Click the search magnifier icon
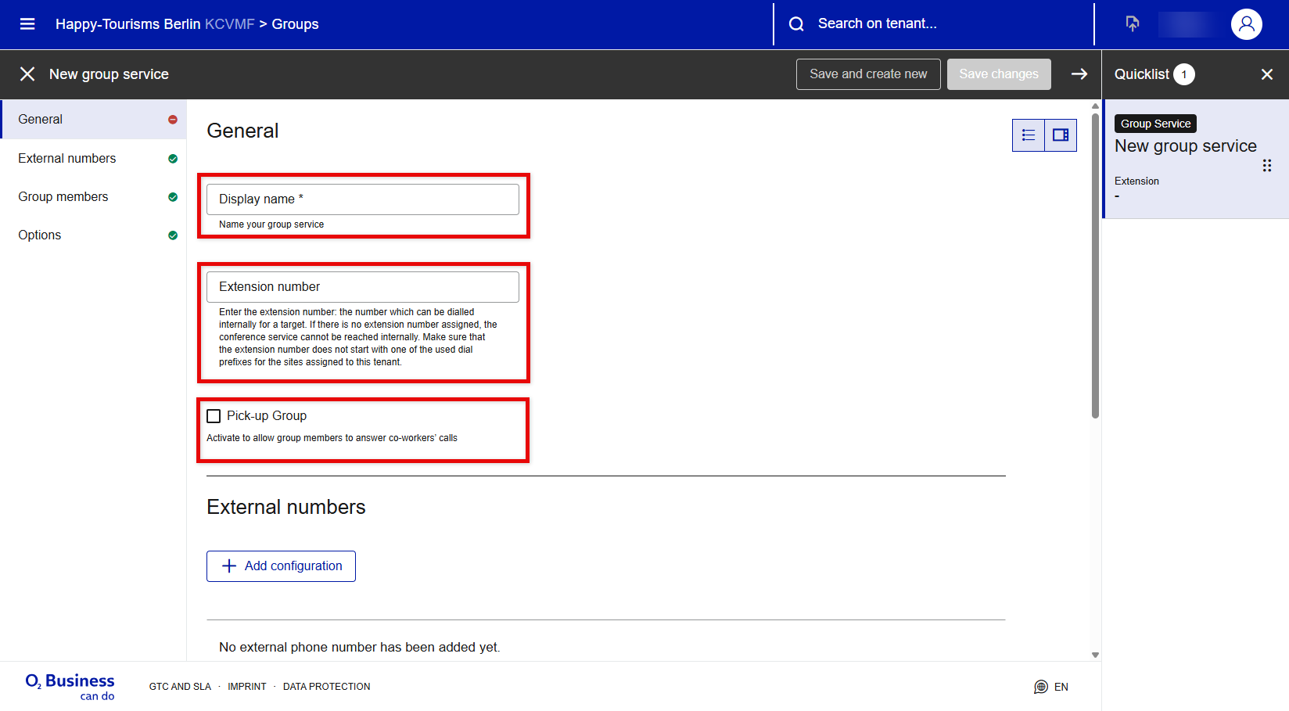This screenshot has width=1289, height=711. pos(796,24)
